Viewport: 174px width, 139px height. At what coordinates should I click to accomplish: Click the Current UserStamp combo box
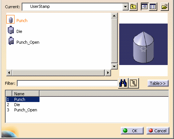point(75,7)
